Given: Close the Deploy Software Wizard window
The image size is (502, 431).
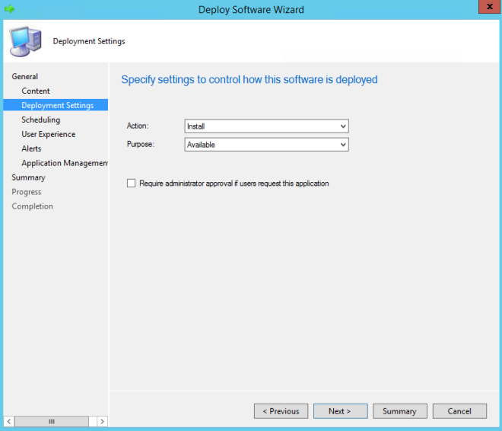Looking at the screenshot, I should [x=490, y=7].
